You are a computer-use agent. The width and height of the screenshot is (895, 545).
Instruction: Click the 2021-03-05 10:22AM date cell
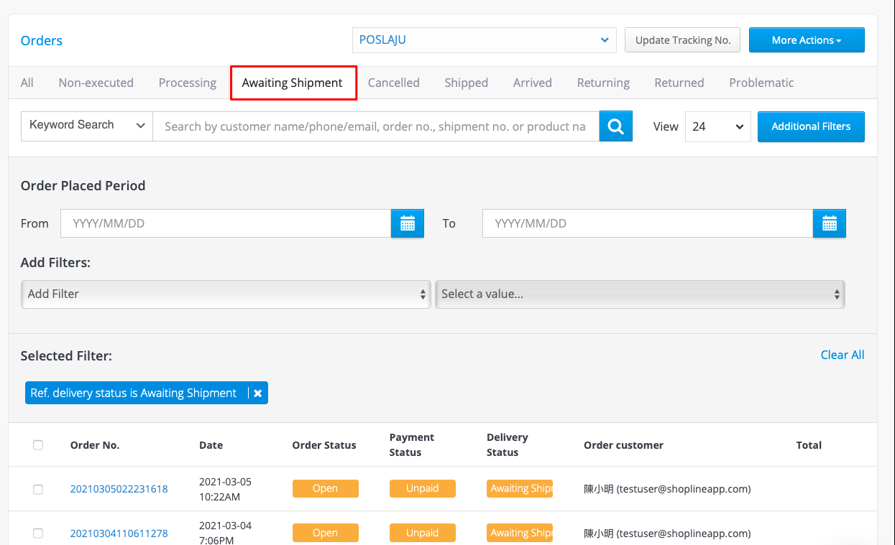[226, 489]
